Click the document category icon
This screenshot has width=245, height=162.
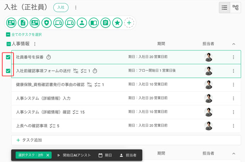[23, 23]
